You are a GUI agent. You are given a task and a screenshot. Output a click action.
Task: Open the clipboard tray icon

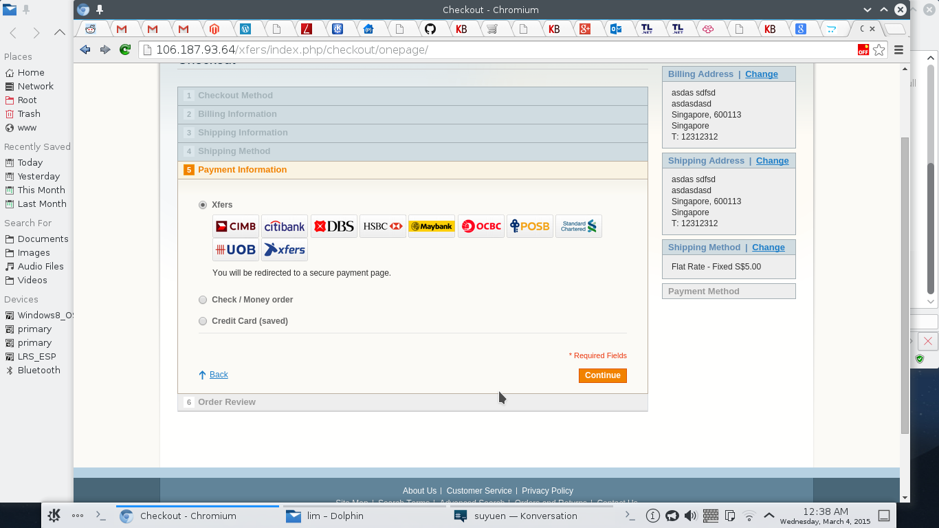(x=730, y=516)
